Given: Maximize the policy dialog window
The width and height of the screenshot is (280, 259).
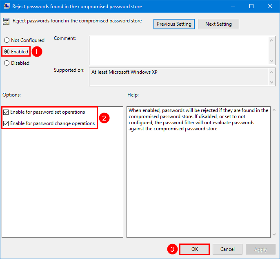Looking at the screenshot, I should click(251, 6).
